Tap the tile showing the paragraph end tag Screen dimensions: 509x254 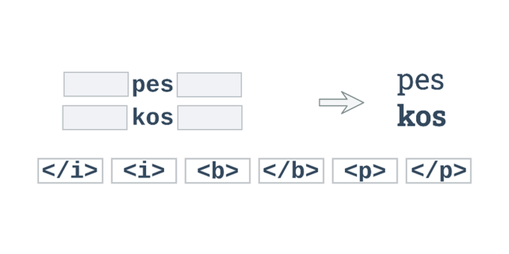click(x=438, y=171)
